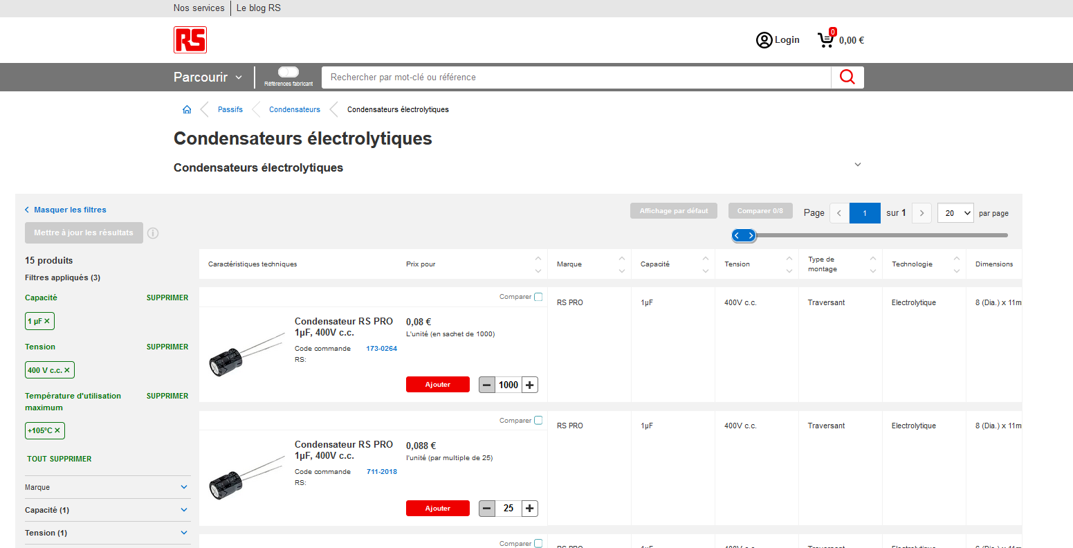Image resolution: width=1073 pixels, height=548 pixels.
Task: Open the shopping cart icon
Action: coord(826,39)
